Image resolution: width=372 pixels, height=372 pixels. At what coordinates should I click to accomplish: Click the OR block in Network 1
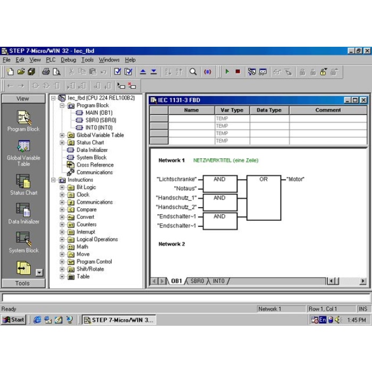click(264, 198)
